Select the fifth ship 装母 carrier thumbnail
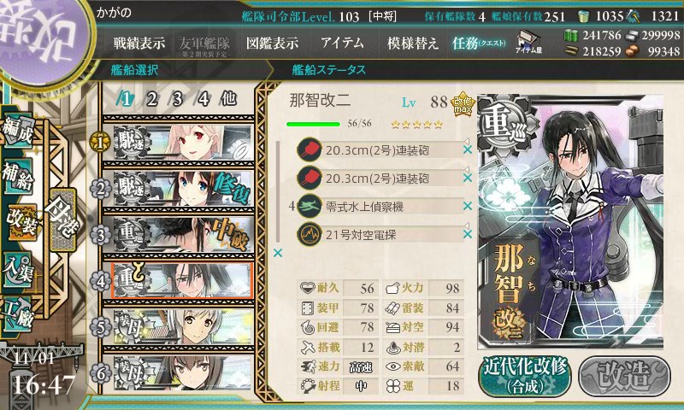684x410 pixels. point(182,327)
